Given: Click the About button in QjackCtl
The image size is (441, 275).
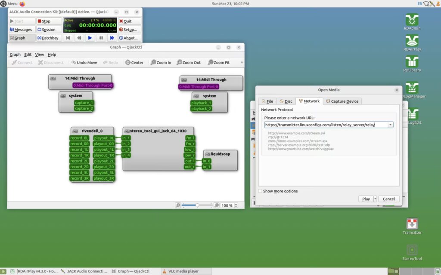Looking at the screenshot, I should click(x=129, y=38).
